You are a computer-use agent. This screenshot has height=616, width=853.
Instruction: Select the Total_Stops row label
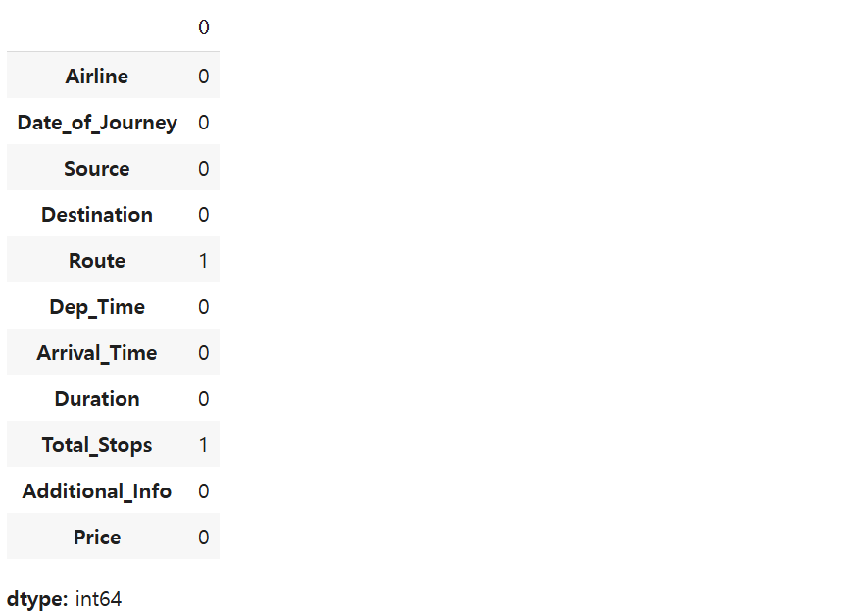(x=97, y=445)
